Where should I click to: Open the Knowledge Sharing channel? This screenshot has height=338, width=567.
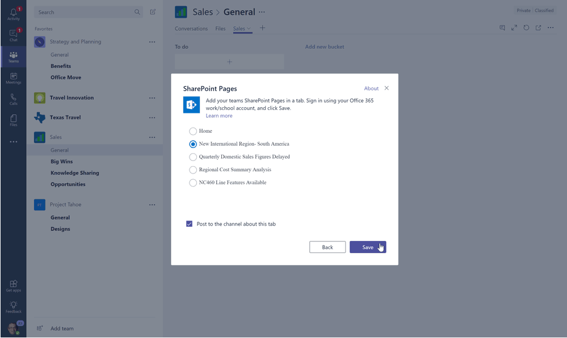75,173
